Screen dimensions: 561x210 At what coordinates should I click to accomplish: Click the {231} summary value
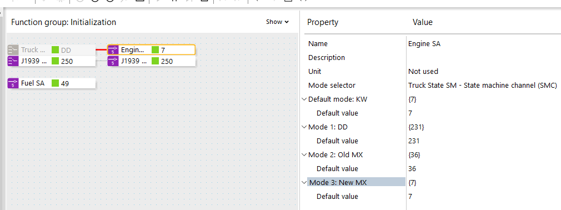point(416,127)
